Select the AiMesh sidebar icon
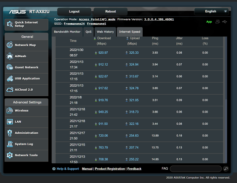The image size is (237, 183). 10,56
